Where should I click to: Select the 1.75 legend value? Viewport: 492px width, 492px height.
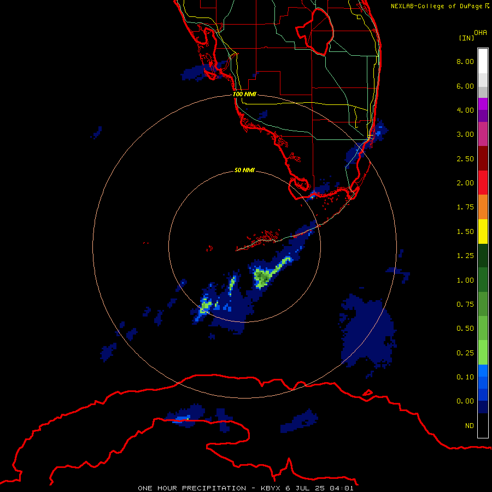(465, 207)
